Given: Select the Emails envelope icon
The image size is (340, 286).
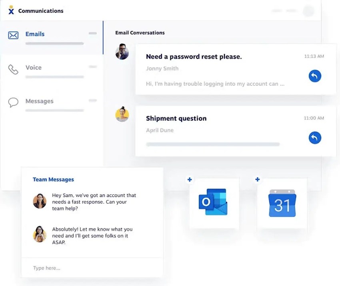Looking at the screenshot, I should click(13, 35).
